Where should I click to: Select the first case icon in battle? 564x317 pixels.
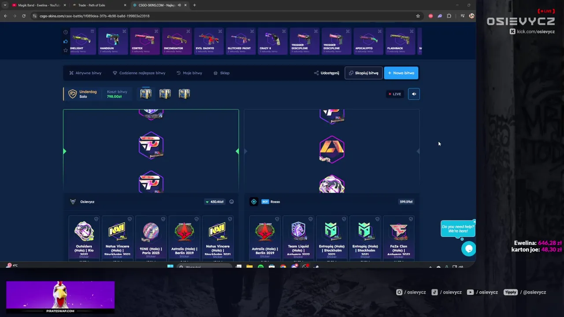146,94
